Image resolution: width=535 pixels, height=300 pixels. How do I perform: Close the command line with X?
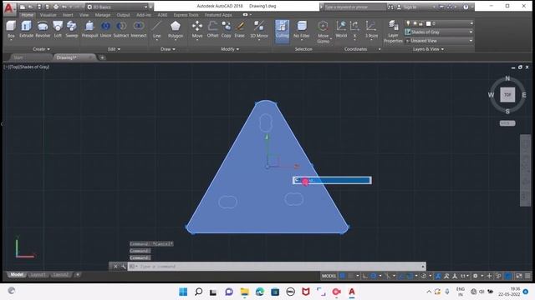pyautogui.click(x=115, y=267)
